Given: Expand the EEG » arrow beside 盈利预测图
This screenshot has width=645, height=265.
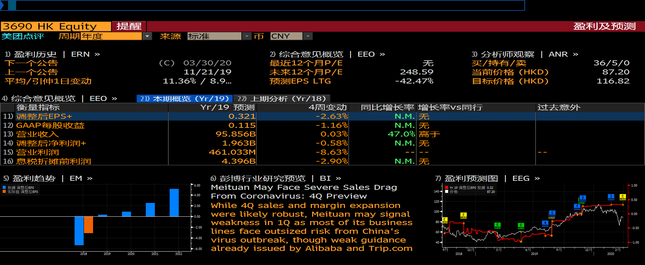Looking at the screenshot, I should [537, 178].
